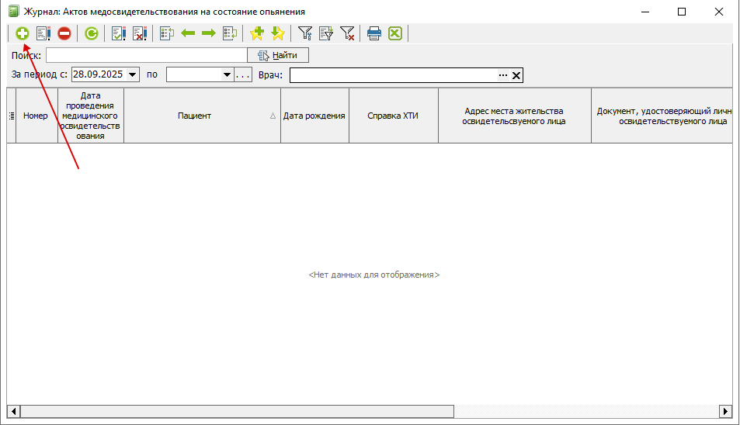Click the document with green checkmark icon

pos(119,33)
